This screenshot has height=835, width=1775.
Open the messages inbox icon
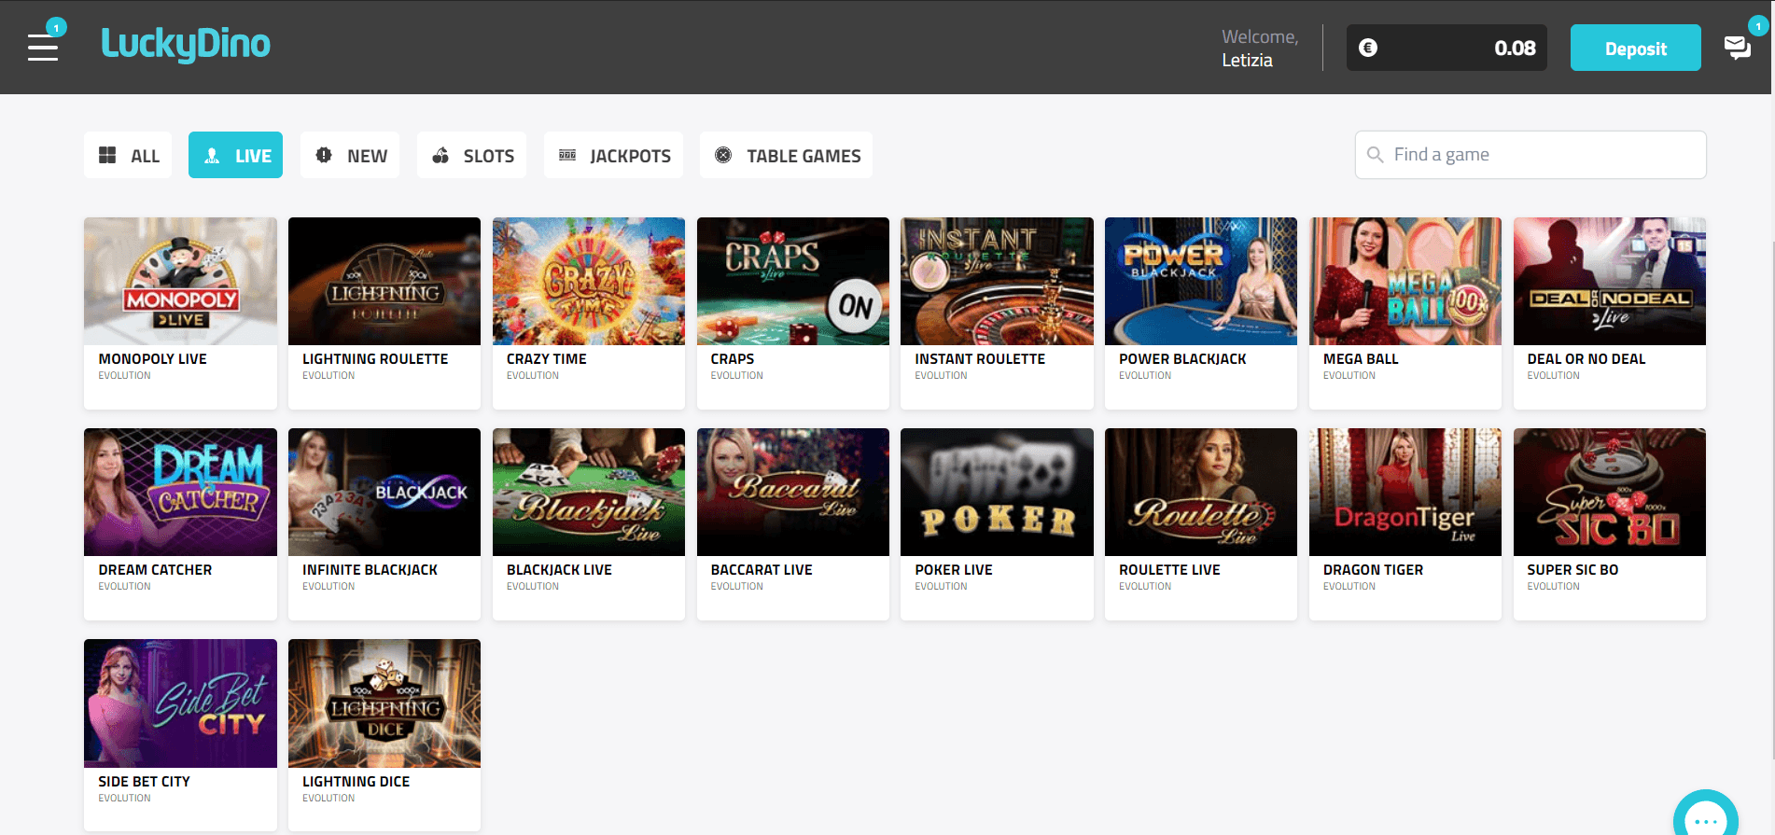[1737, 47]
